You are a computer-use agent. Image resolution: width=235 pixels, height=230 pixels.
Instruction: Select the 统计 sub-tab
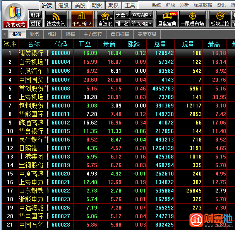click(x=52, y=34)
